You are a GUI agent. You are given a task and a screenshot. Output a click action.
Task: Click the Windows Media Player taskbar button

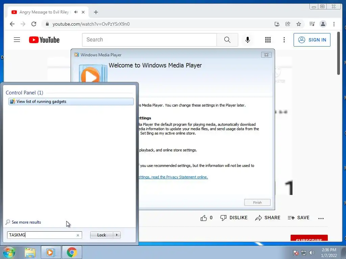(x=51, y=252)
